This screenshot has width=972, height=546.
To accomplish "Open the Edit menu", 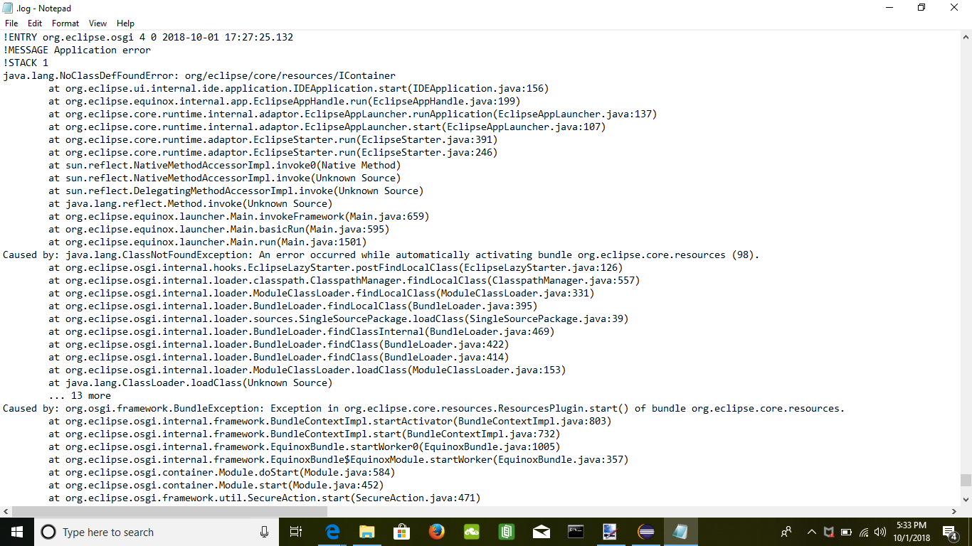I will click(x=35, y=23).
